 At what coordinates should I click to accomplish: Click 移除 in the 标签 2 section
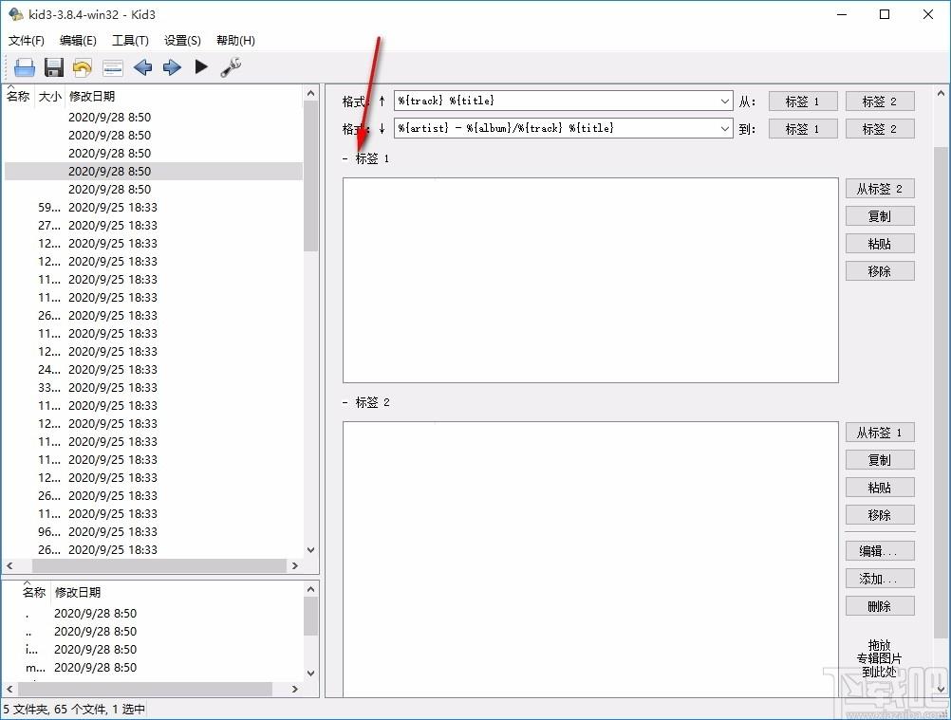tap(880, 514)
